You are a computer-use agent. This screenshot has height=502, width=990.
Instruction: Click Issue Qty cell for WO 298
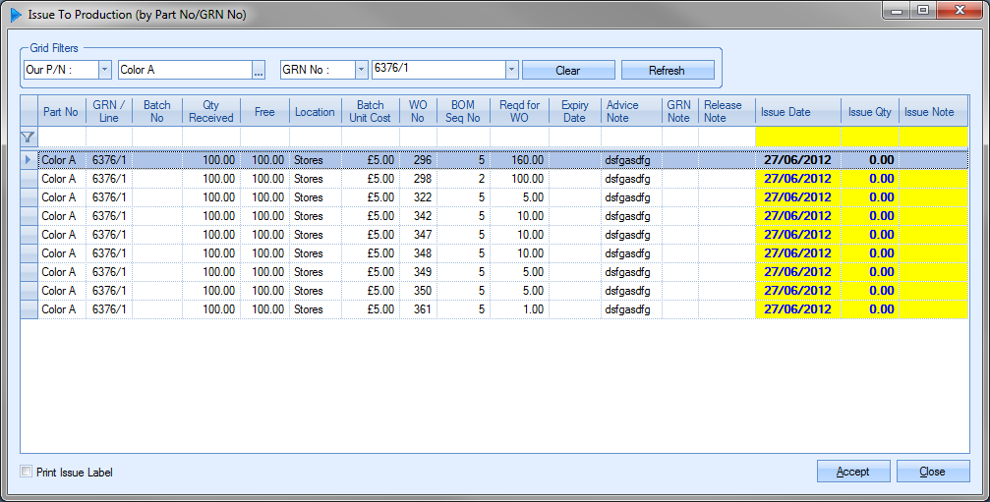[x=870, y=179]
